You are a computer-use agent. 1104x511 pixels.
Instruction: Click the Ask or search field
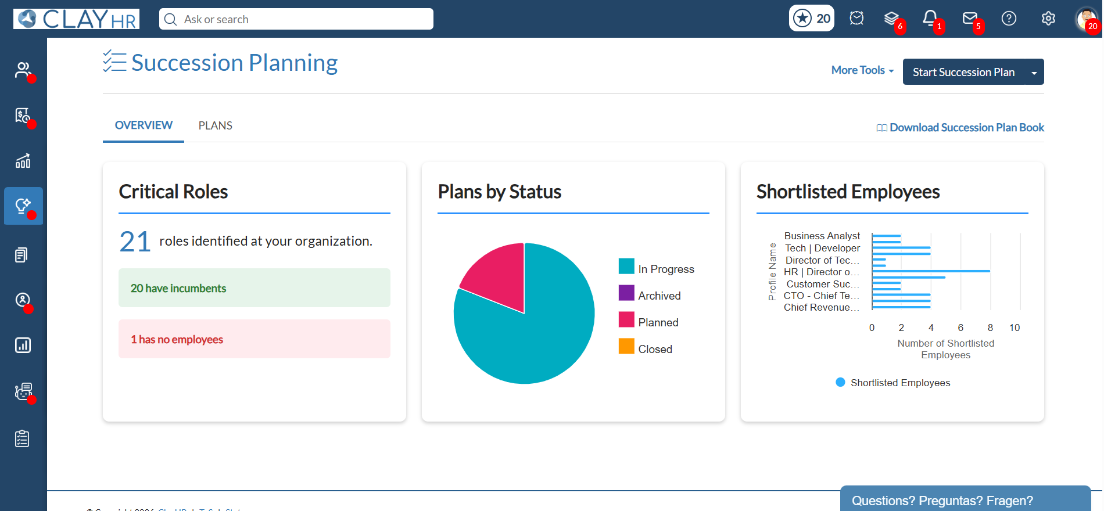click(296, 19)
